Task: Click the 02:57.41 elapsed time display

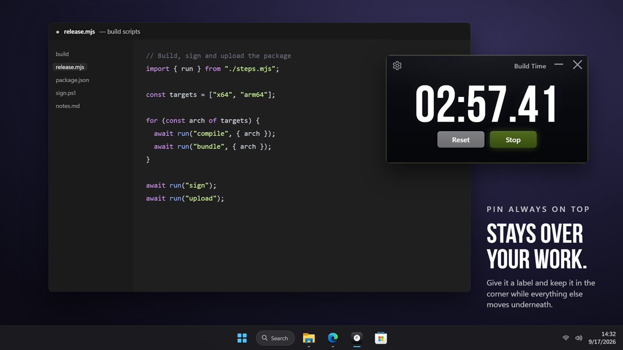Action: [486, 105]
